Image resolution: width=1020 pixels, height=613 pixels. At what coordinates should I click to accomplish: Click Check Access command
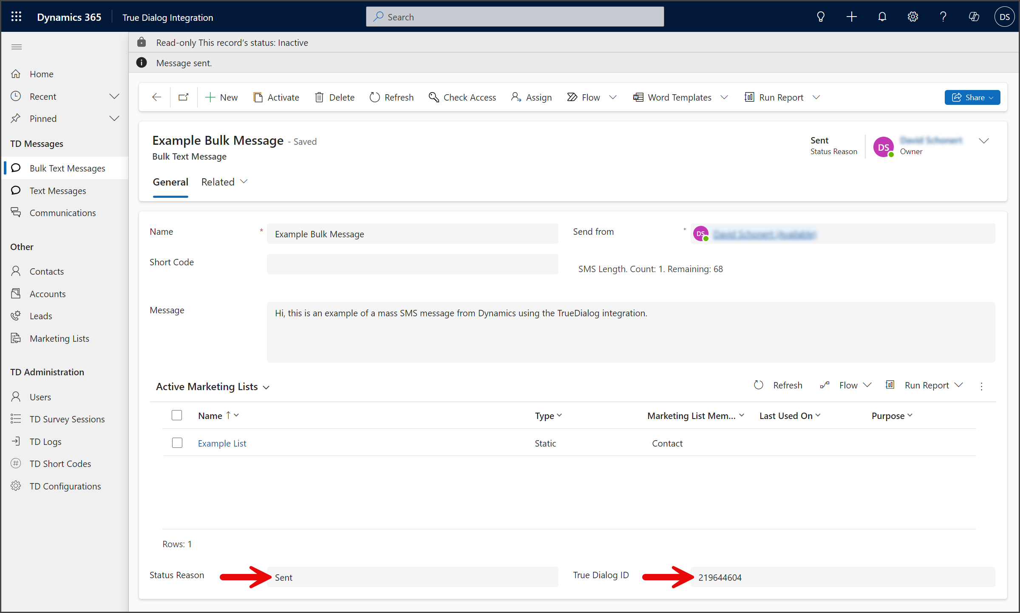pos(462,97)
